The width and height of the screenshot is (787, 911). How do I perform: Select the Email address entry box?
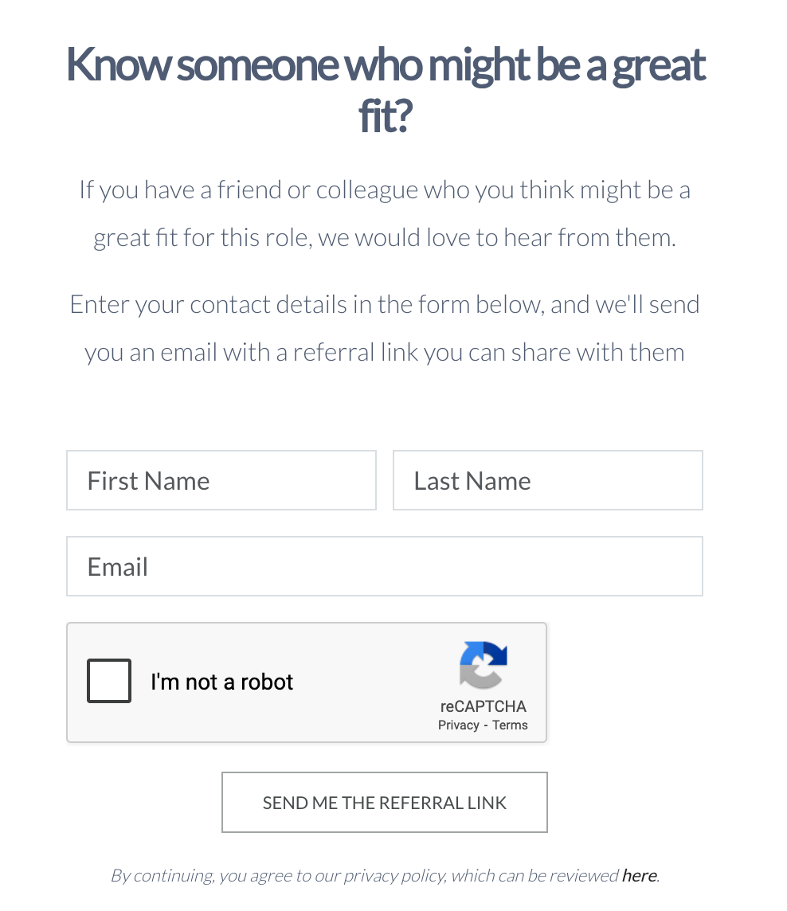click(384, 566)
